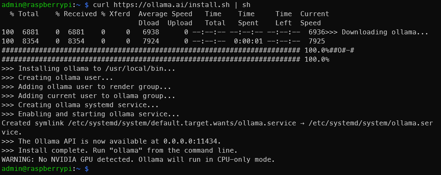Click the No NVIDIA GPU warning line
The height and width of the screenshot is (175, 441).
point(138,160)
